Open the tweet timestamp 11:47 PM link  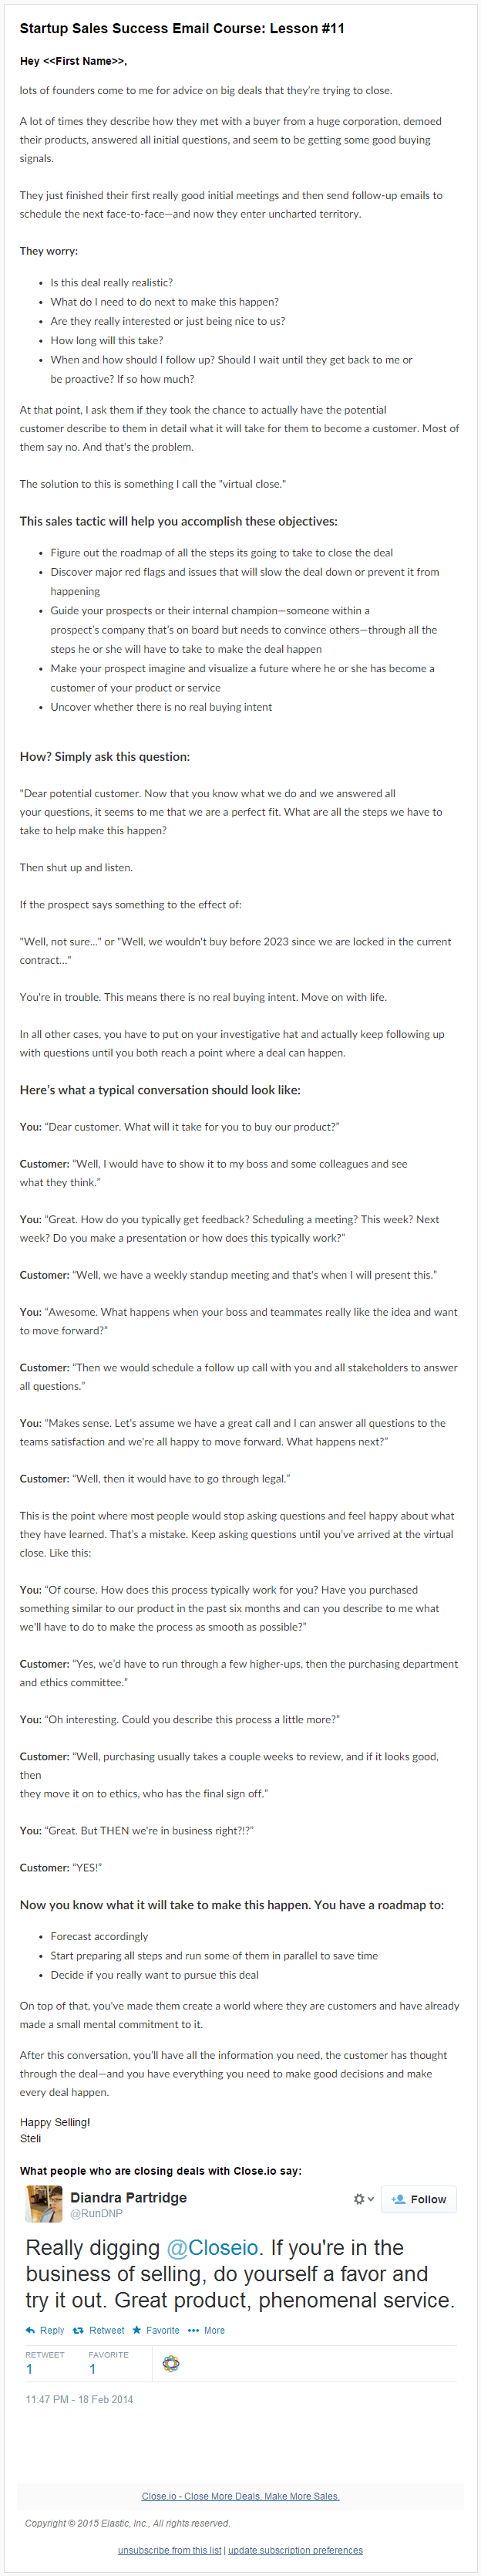coord(79,2399)
